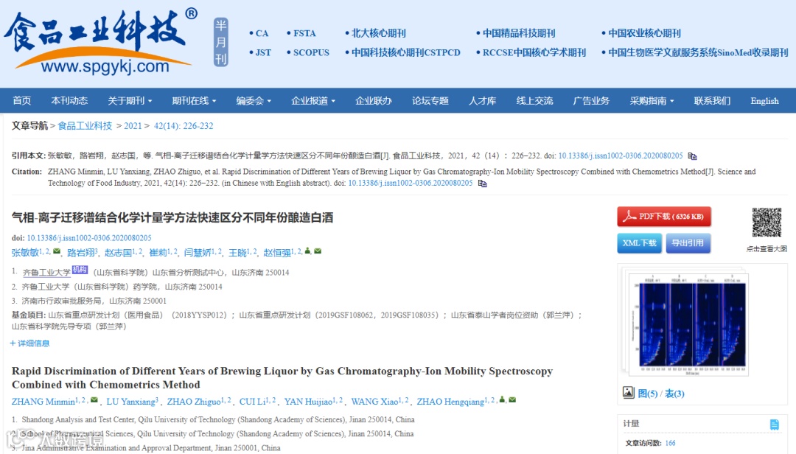This screenshot has height=454, width=796.
Task: Click the email icon next to 张敏敏
Action: 56,251
